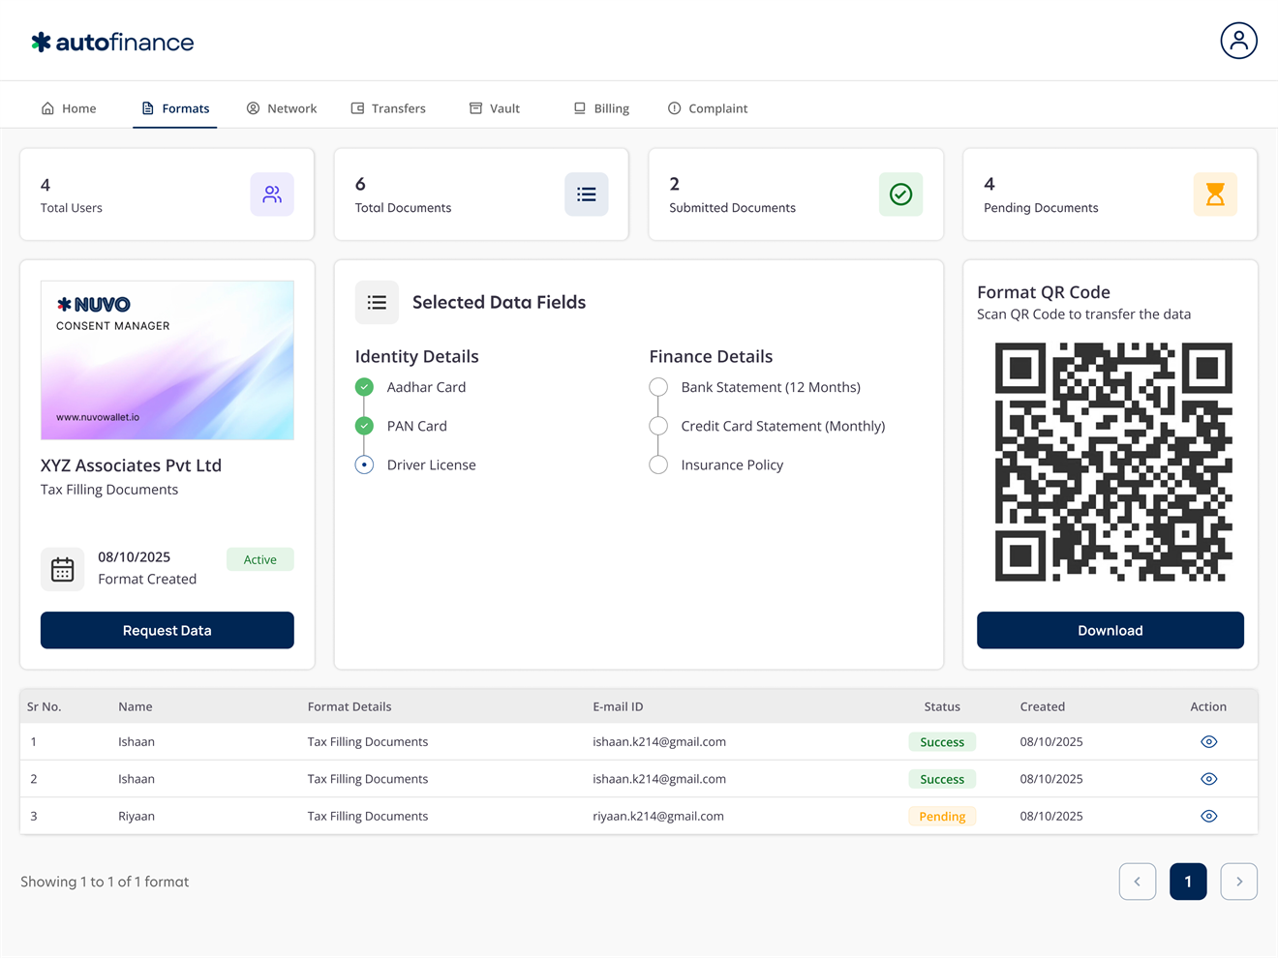Click the Finance Details heading

click(x=711, y=356)
